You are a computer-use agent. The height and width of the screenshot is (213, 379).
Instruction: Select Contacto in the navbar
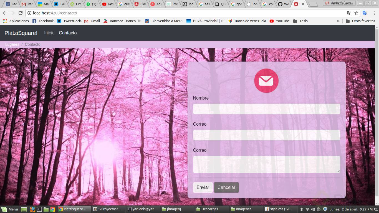click(x=68, y=33)
